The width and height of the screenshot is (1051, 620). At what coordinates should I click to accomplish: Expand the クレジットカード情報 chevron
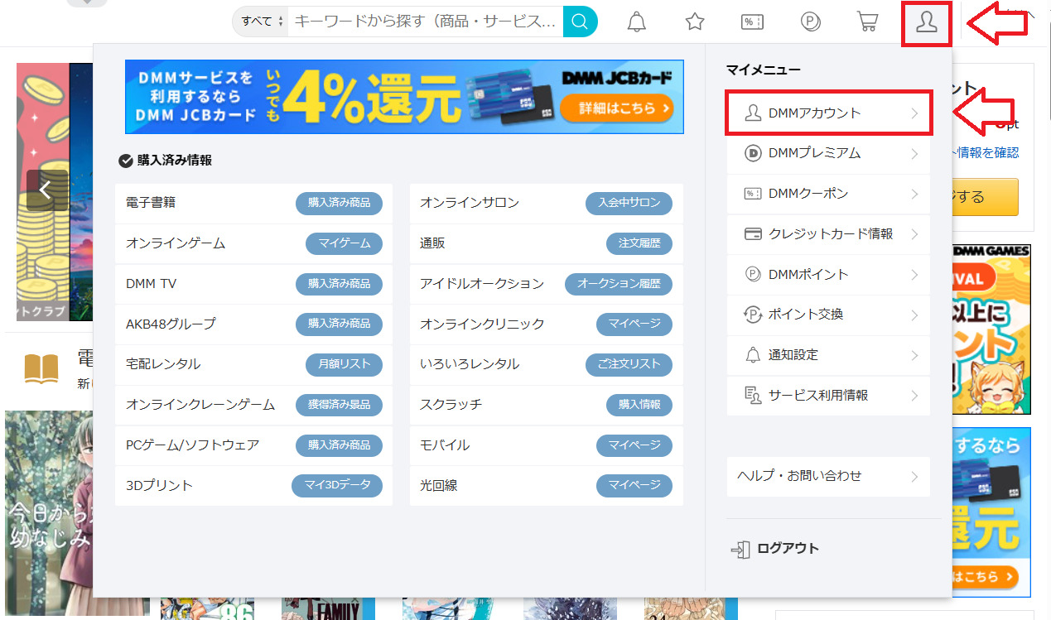point(914,235)
